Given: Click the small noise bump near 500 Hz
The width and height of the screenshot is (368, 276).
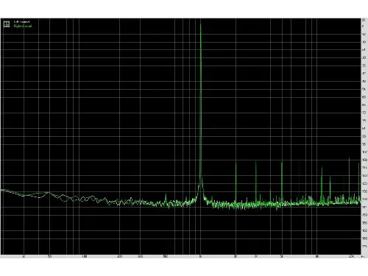Looking at the screenshot, I should (166, 197).
